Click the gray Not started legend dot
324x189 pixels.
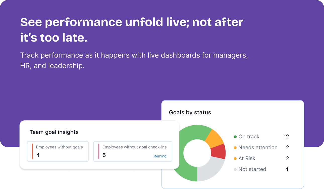[x=235, y=169]
